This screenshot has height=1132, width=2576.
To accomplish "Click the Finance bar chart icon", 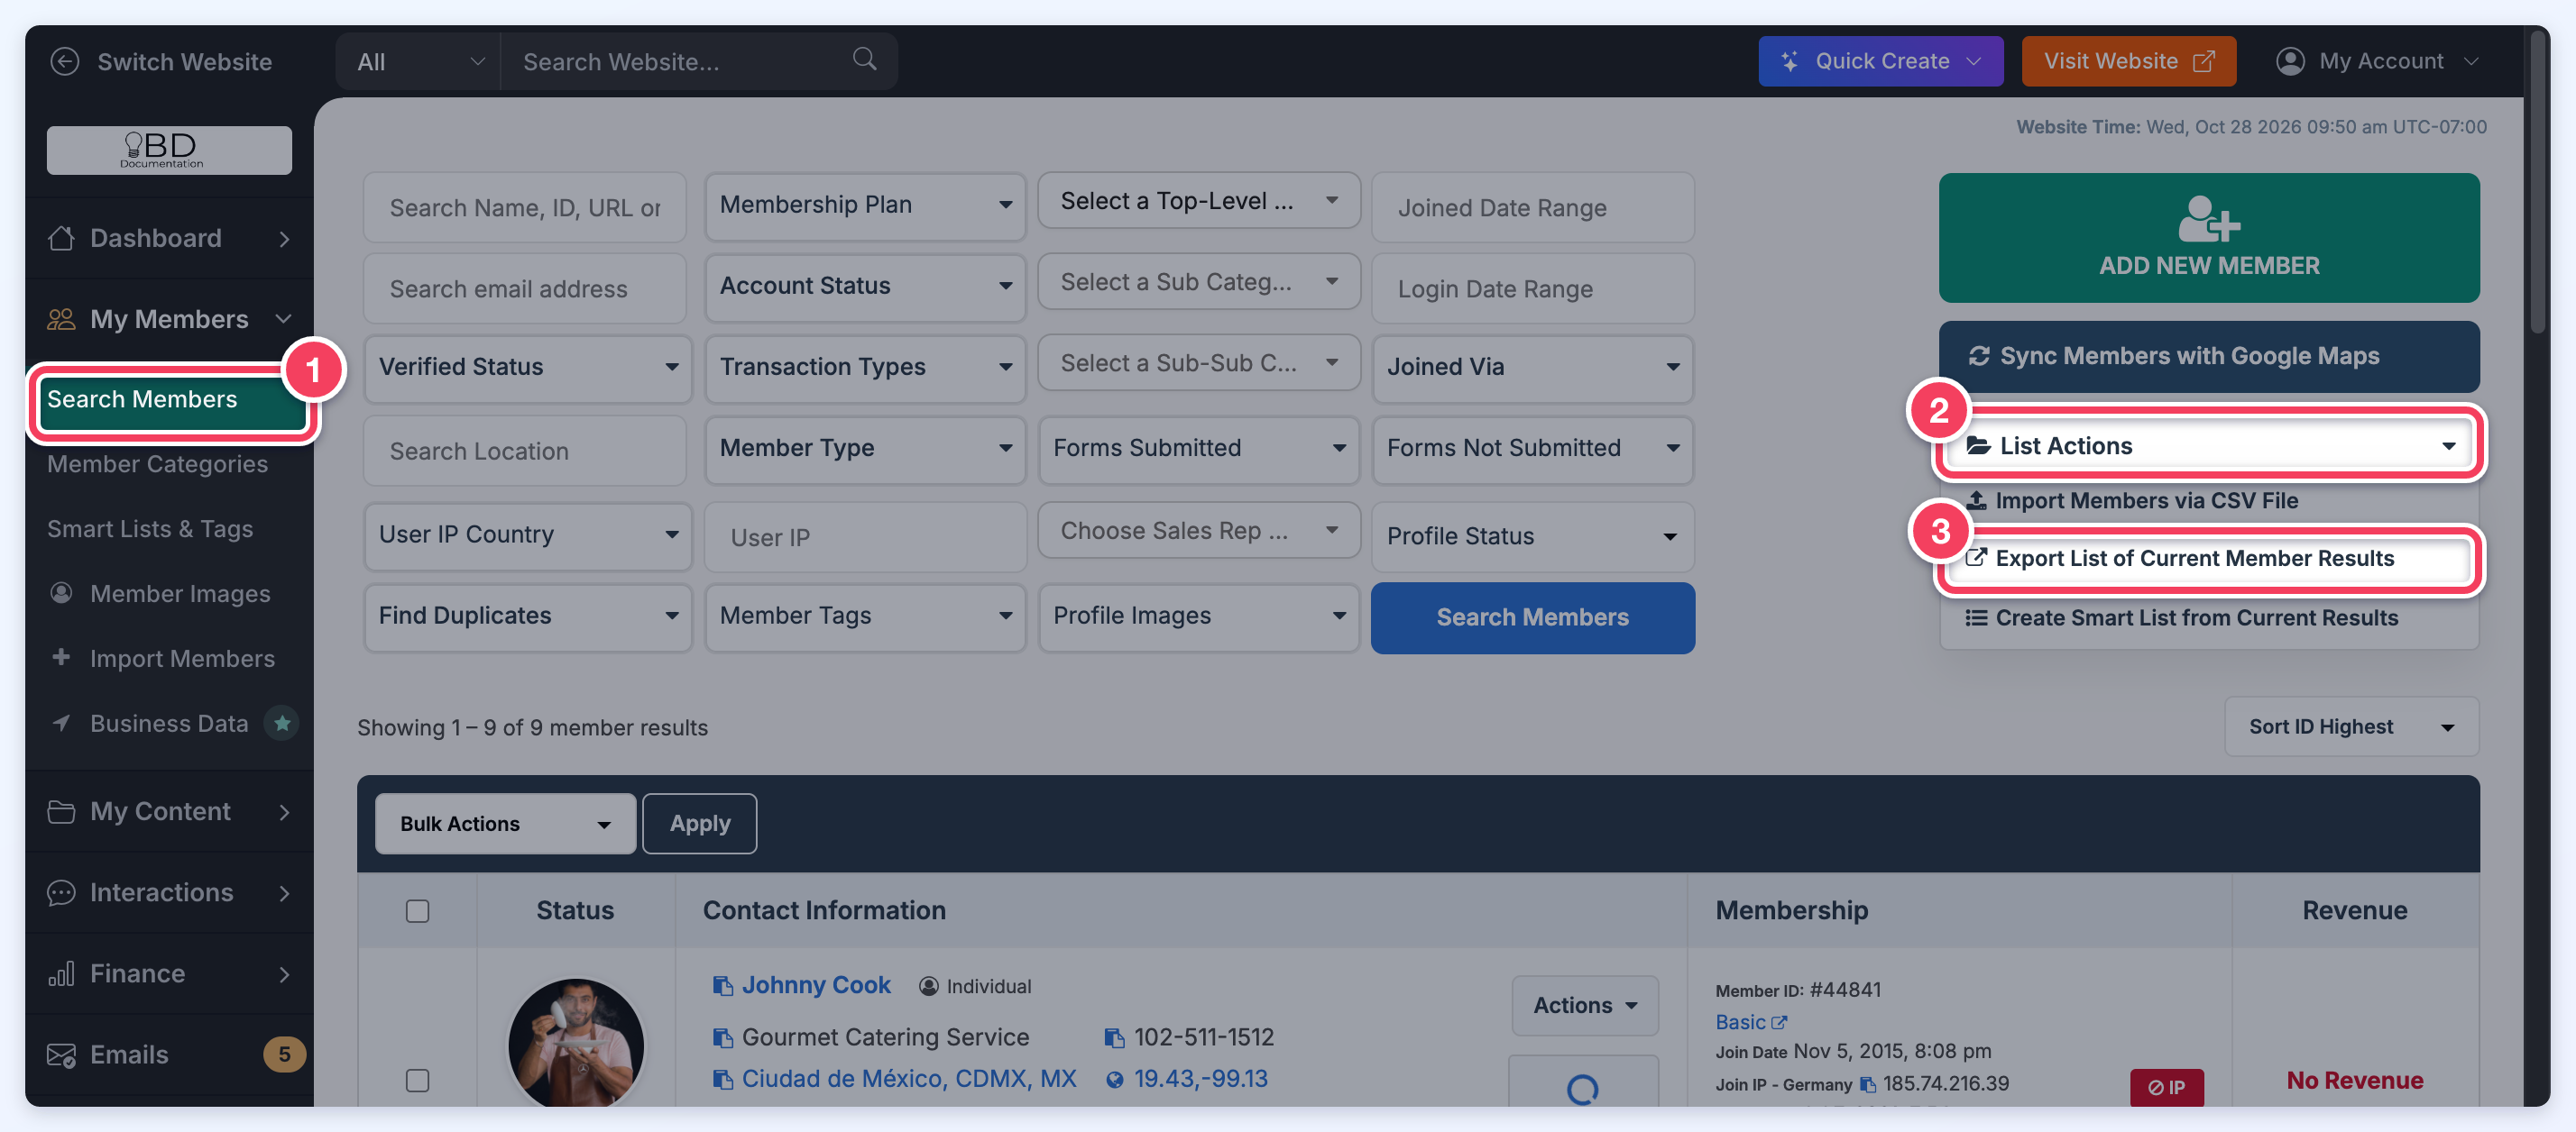I will pos(61,974).
